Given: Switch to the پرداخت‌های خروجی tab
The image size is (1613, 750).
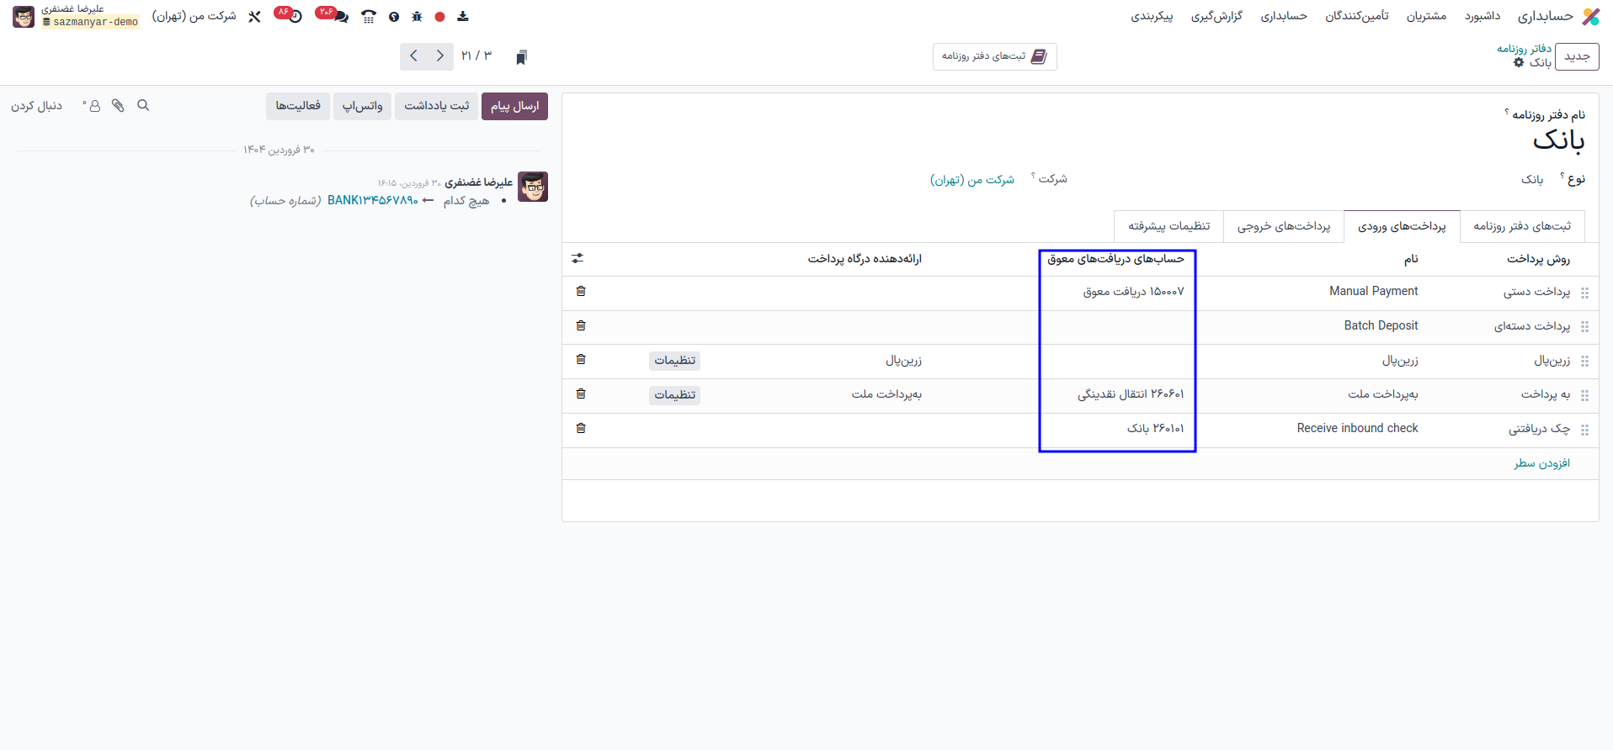Looking at the screenshot, I should (x=1283, y=226).
